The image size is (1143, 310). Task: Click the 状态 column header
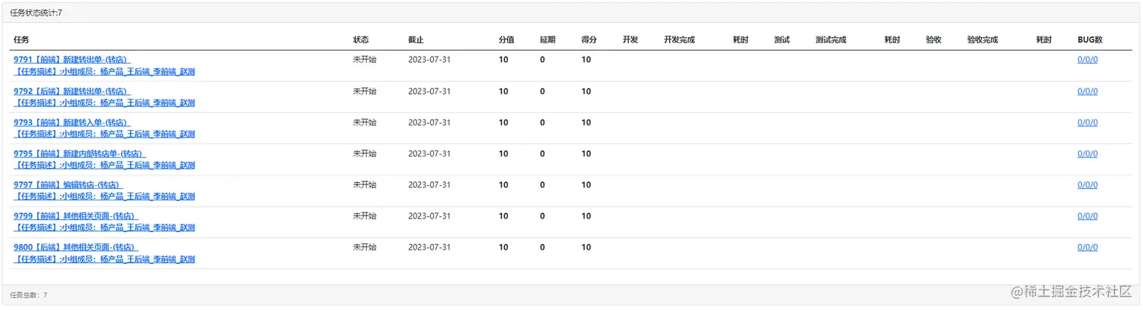coord(361,40)
